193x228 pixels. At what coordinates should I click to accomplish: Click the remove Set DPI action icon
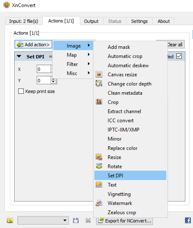point(51,57)
